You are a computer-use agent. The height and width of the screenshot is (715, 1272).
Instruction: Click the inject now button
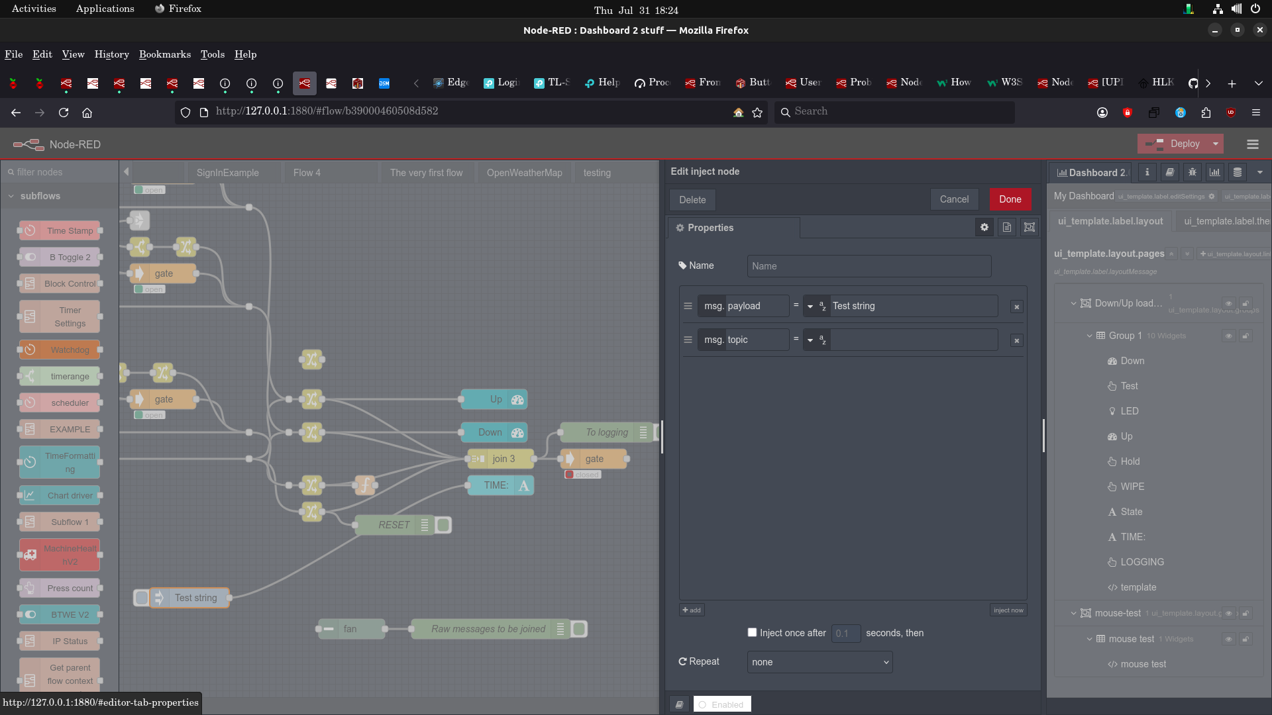pos(1008,610)
